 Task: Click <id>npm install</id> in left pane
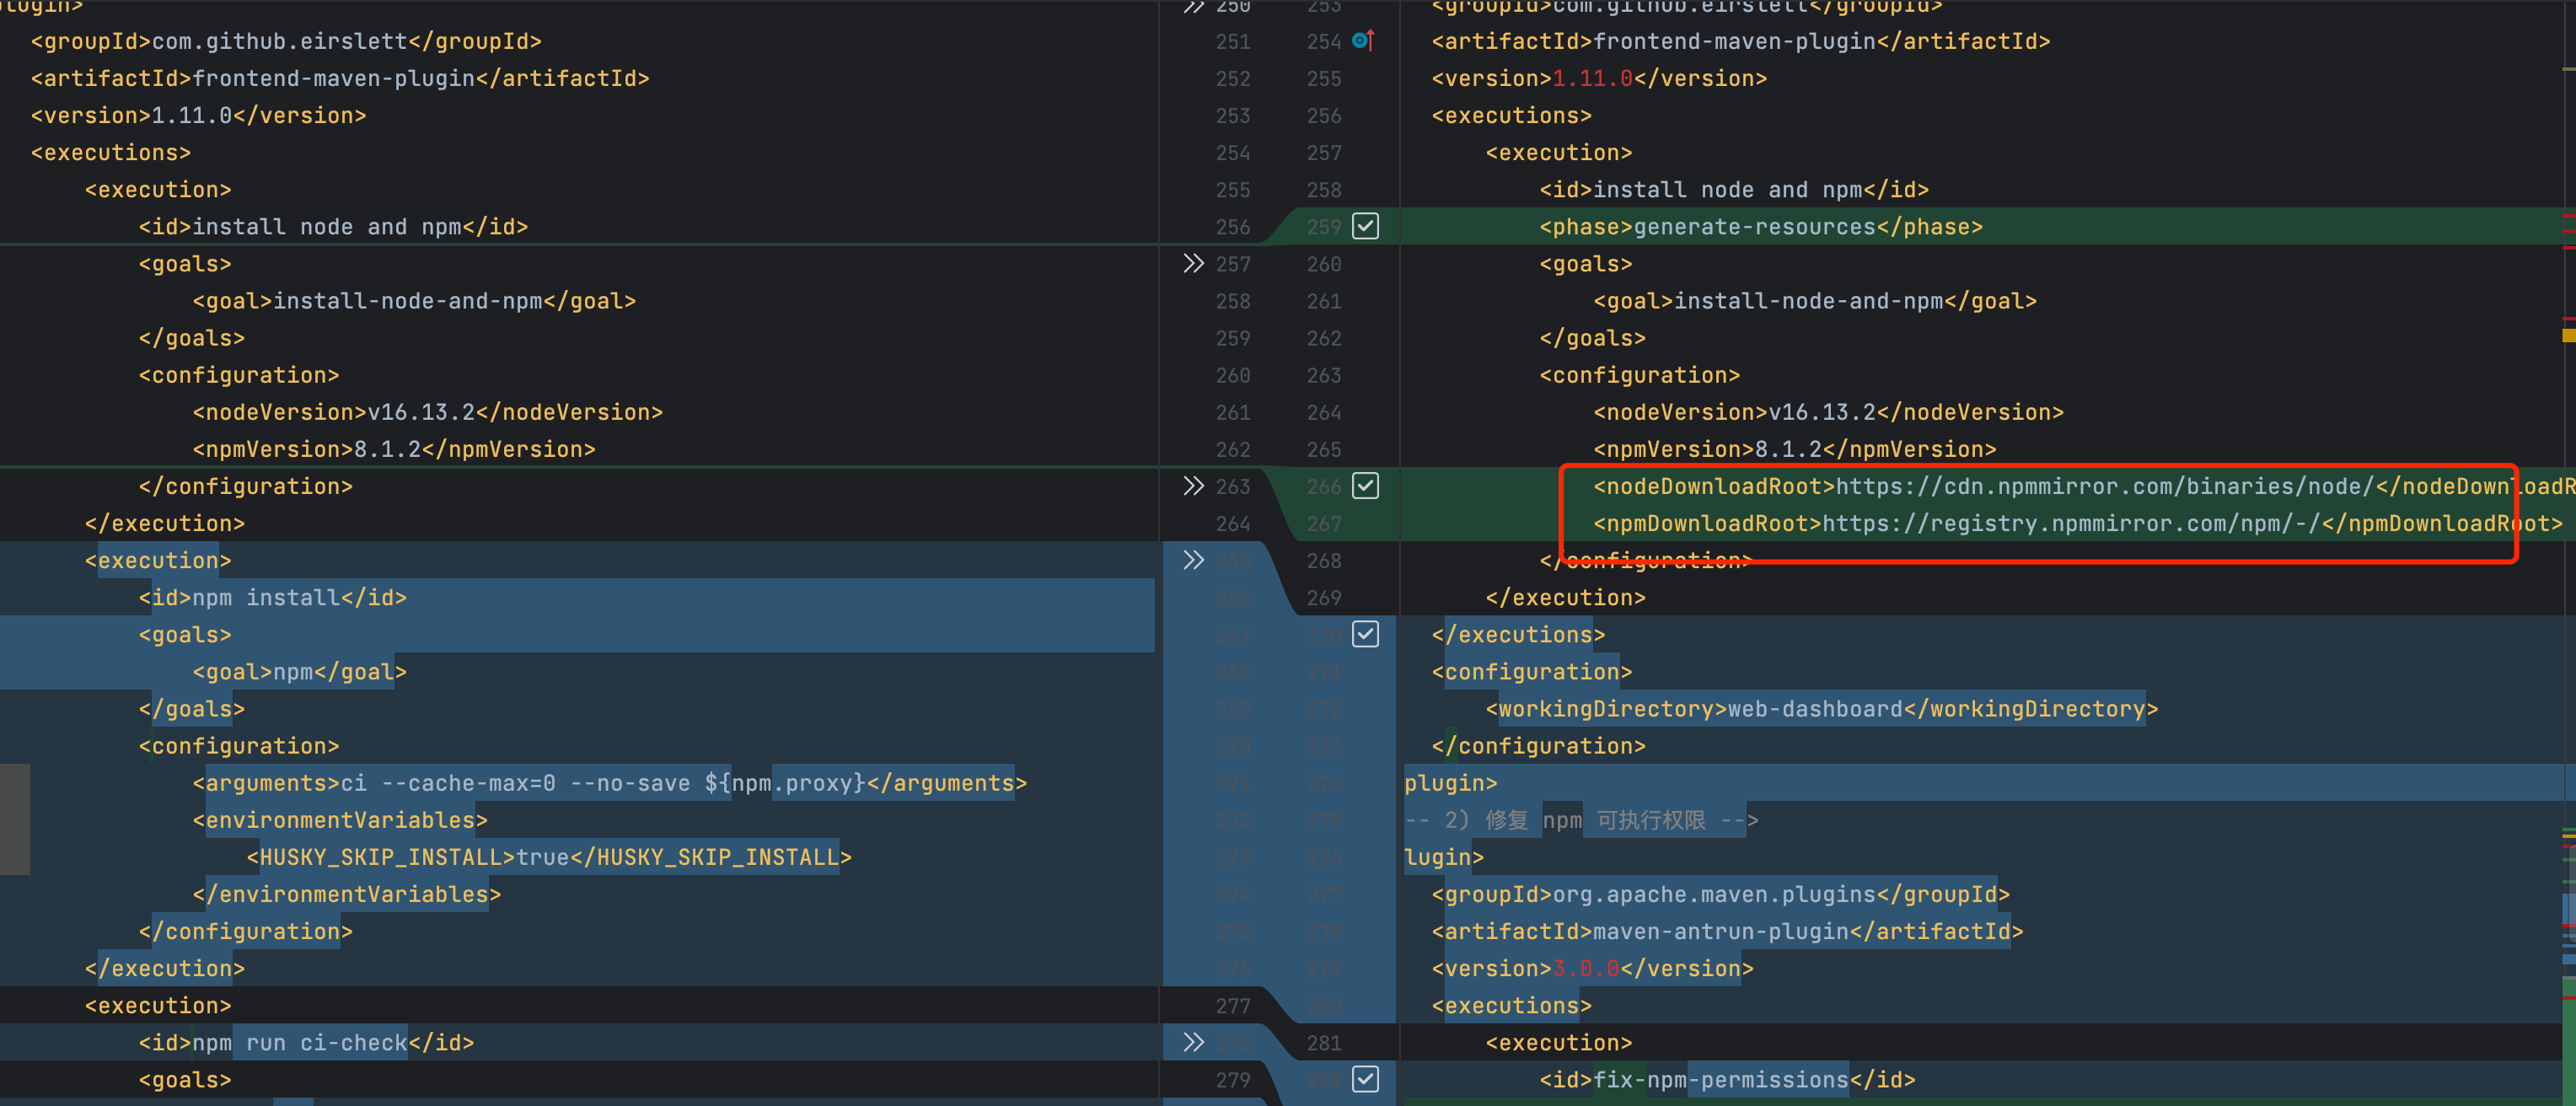coord(272,597)
